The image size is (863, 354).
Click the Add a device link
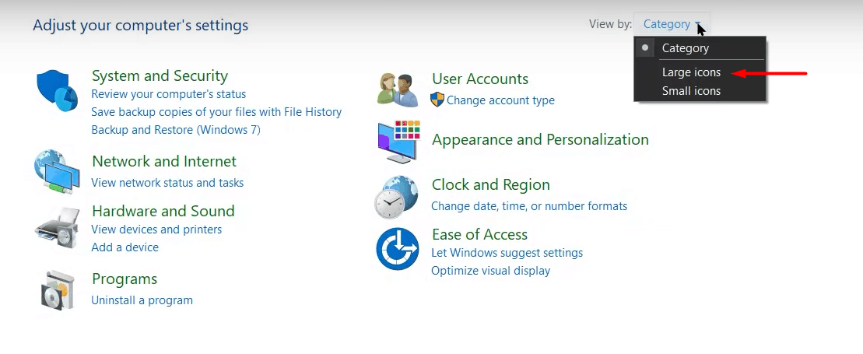[x=125, y=247]
